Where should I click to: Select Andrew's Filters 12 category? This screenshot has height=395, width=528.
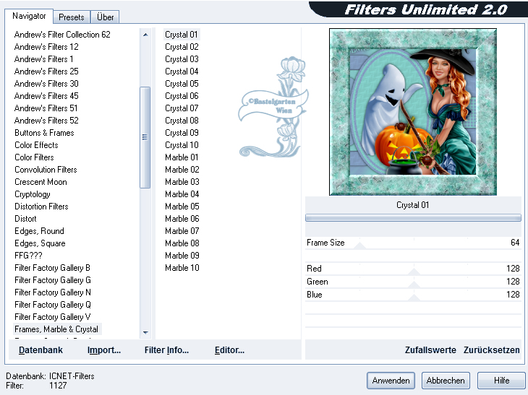[x=46, y=47]
